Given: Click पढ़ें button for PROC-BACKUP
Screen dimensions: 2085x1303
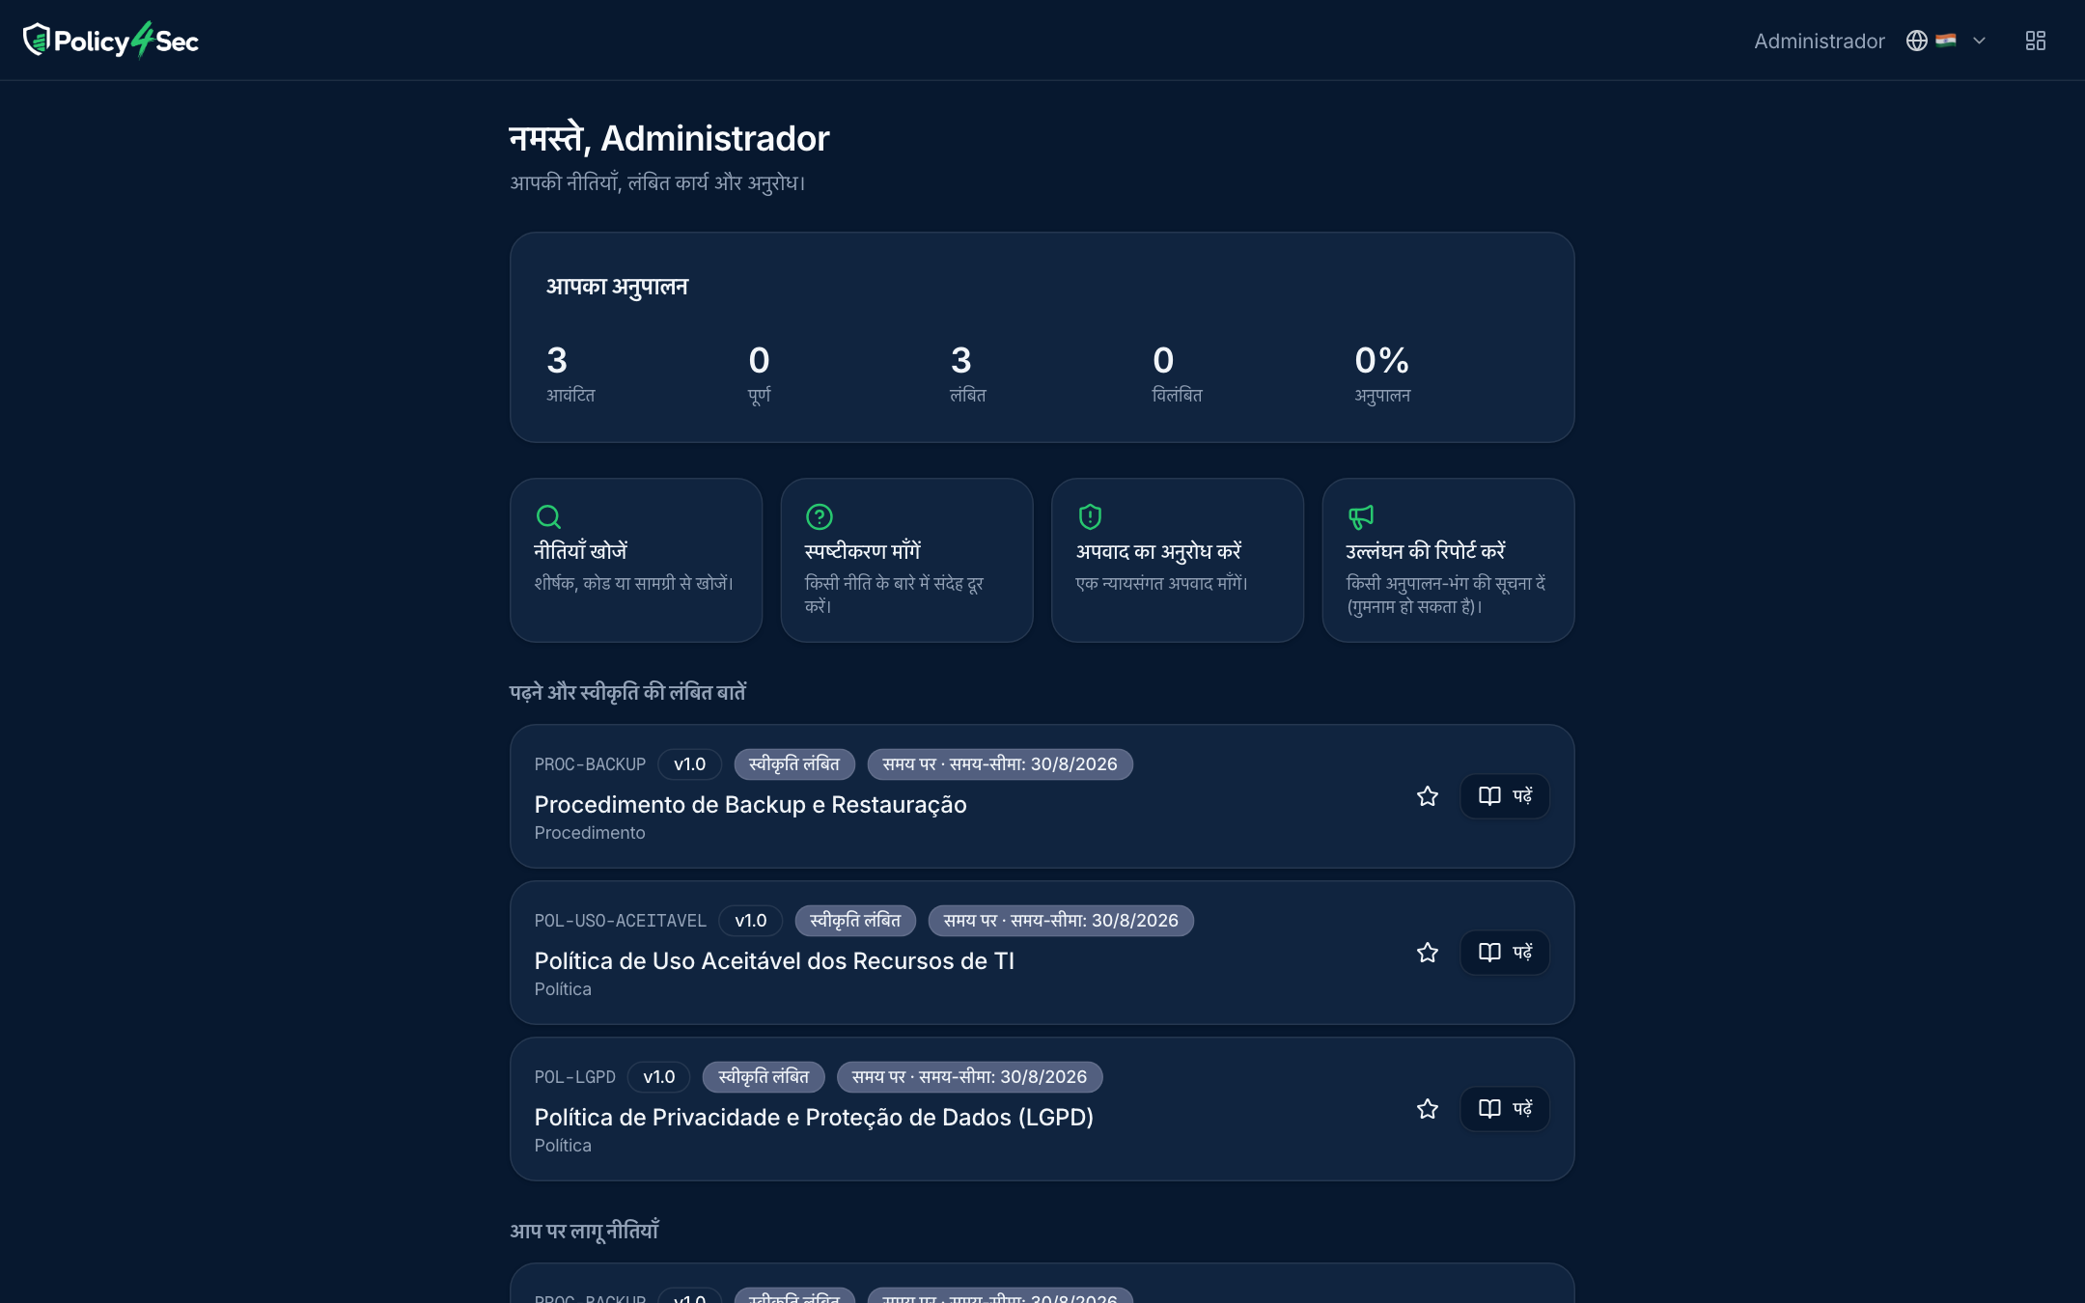Looking at the screenshot, I should (x=1505, y=796).
